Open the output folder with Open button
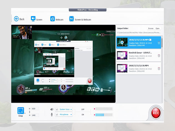175x131 pixels. point(157,28)
